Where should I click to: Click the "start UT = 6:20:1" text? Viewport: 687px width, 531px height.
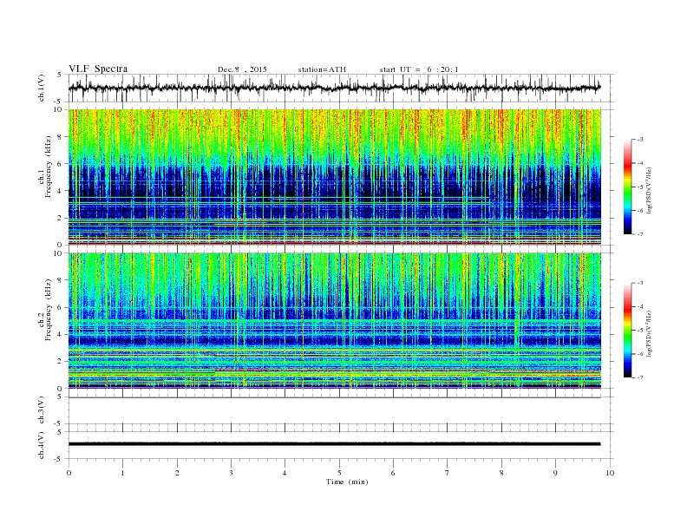[x=419, y=69]
